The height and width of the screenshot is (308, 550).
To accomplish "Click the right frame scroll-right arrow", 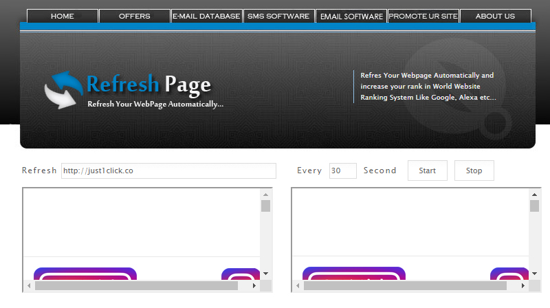I will pyautogui.click(x=523, y=286).
